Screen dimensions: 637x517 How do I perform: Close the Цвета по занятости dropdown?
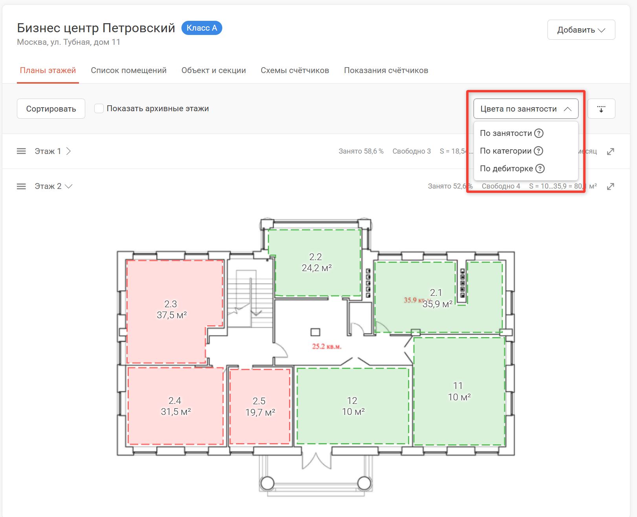526,109
